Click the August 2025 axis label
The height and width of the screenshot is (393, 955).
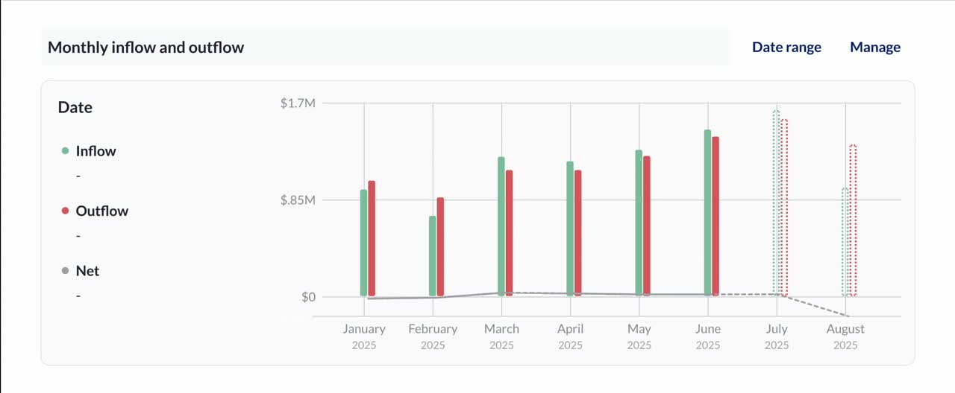pyautogui.click(x=845, y=336)
